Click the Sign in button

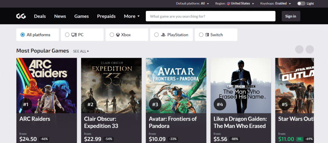click(x=291, y=16)
